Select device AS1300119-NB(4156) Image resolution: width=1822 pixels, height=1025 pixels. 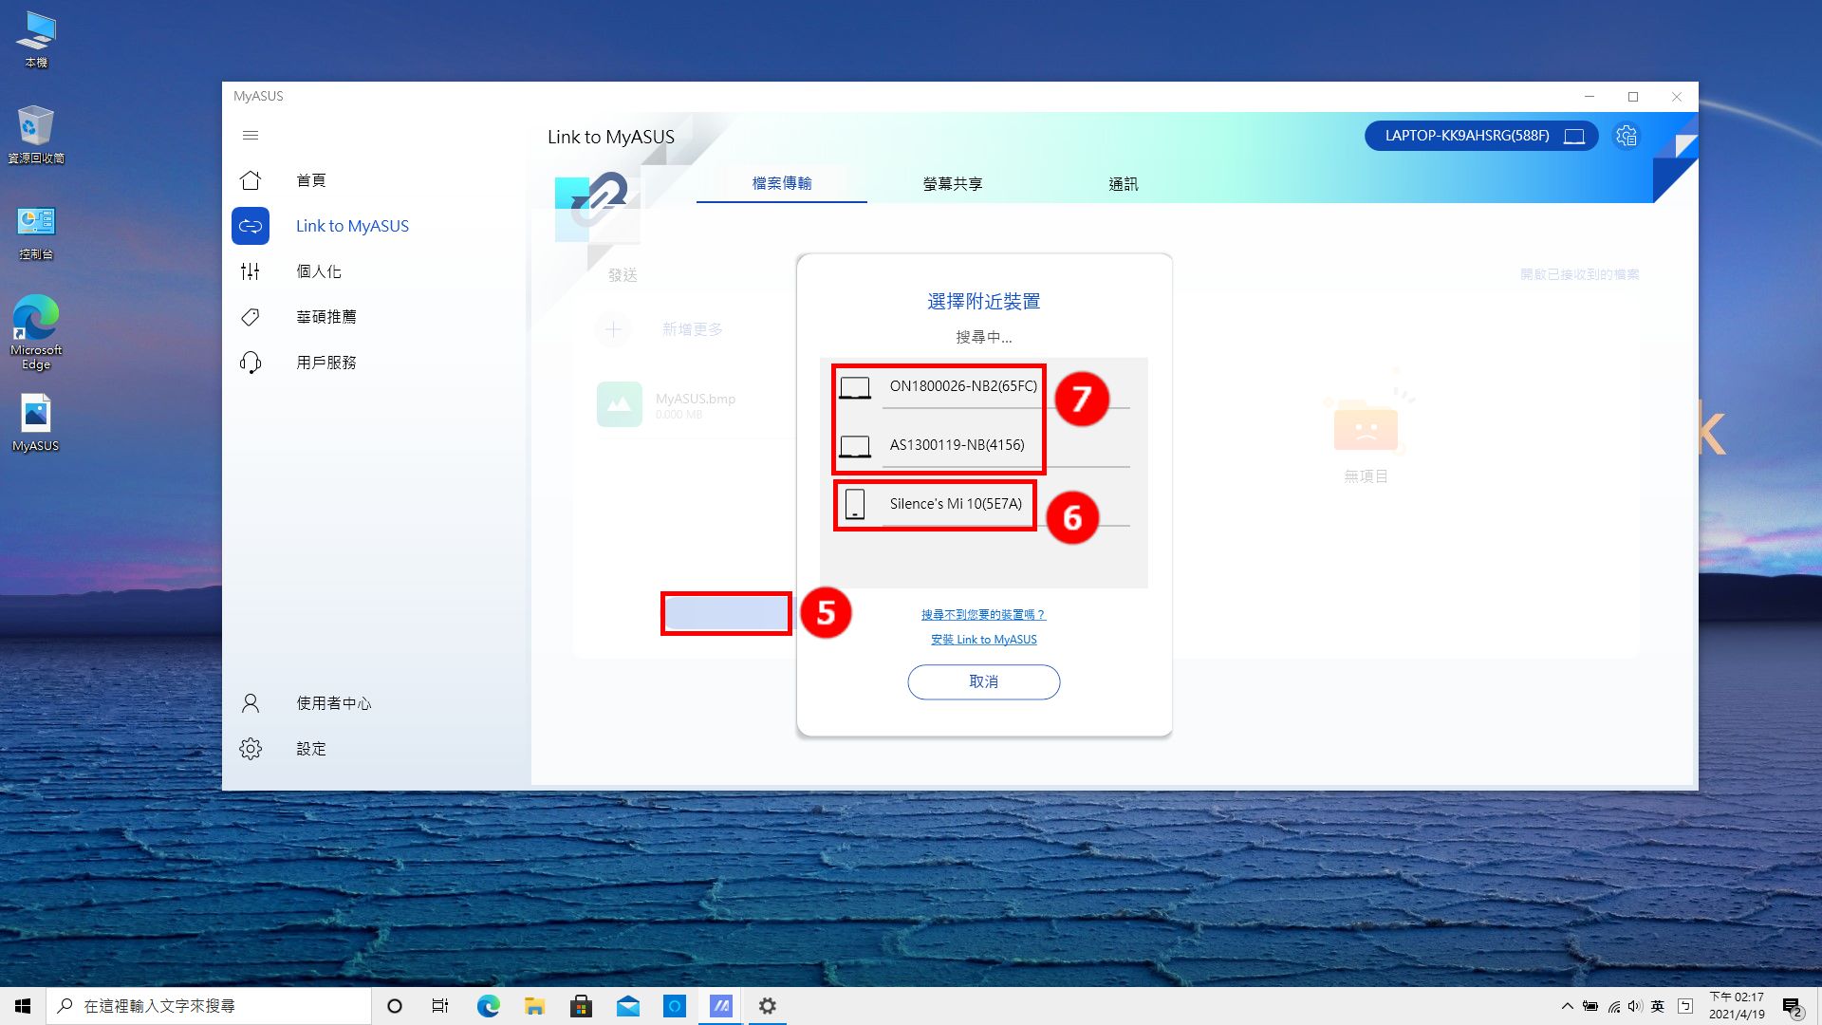[984, 445]
